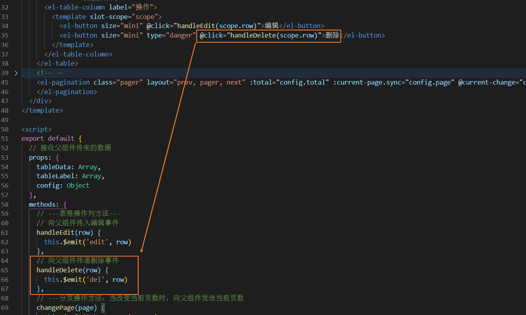Click line number 45 in the gutter

(x=5, y=83)
